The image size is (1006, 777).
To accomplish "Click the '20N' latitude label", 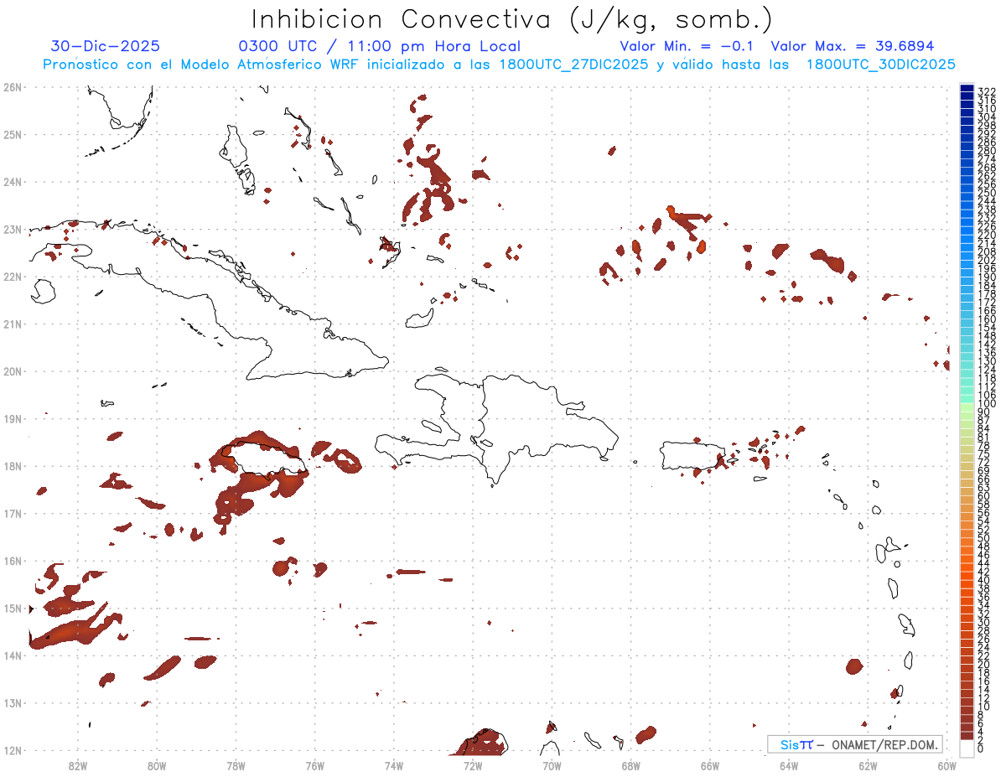I will tap(13, 371).
